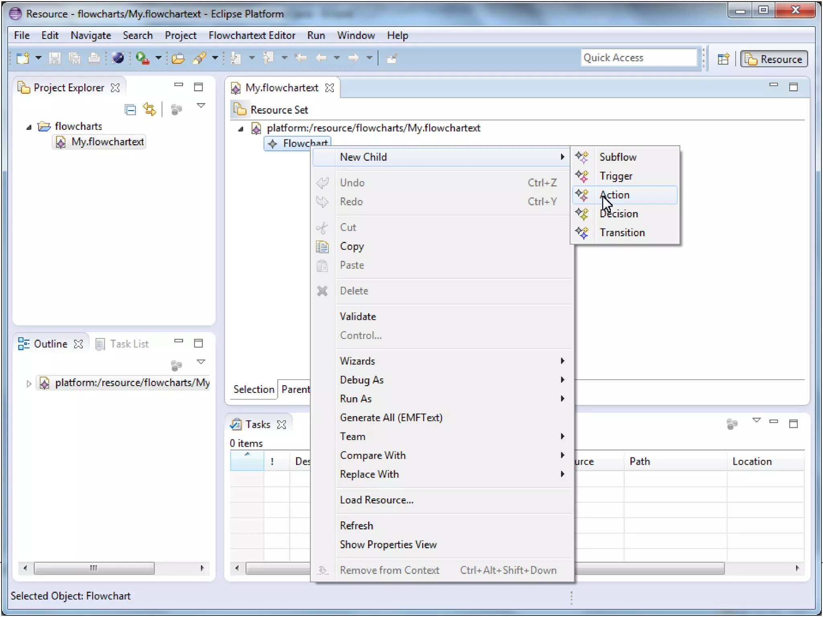Click the Resource perspective button

(x=774, y=59)
